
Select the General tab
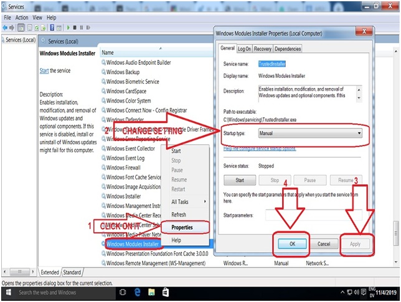pyautogui.click(x=228, y=48)
